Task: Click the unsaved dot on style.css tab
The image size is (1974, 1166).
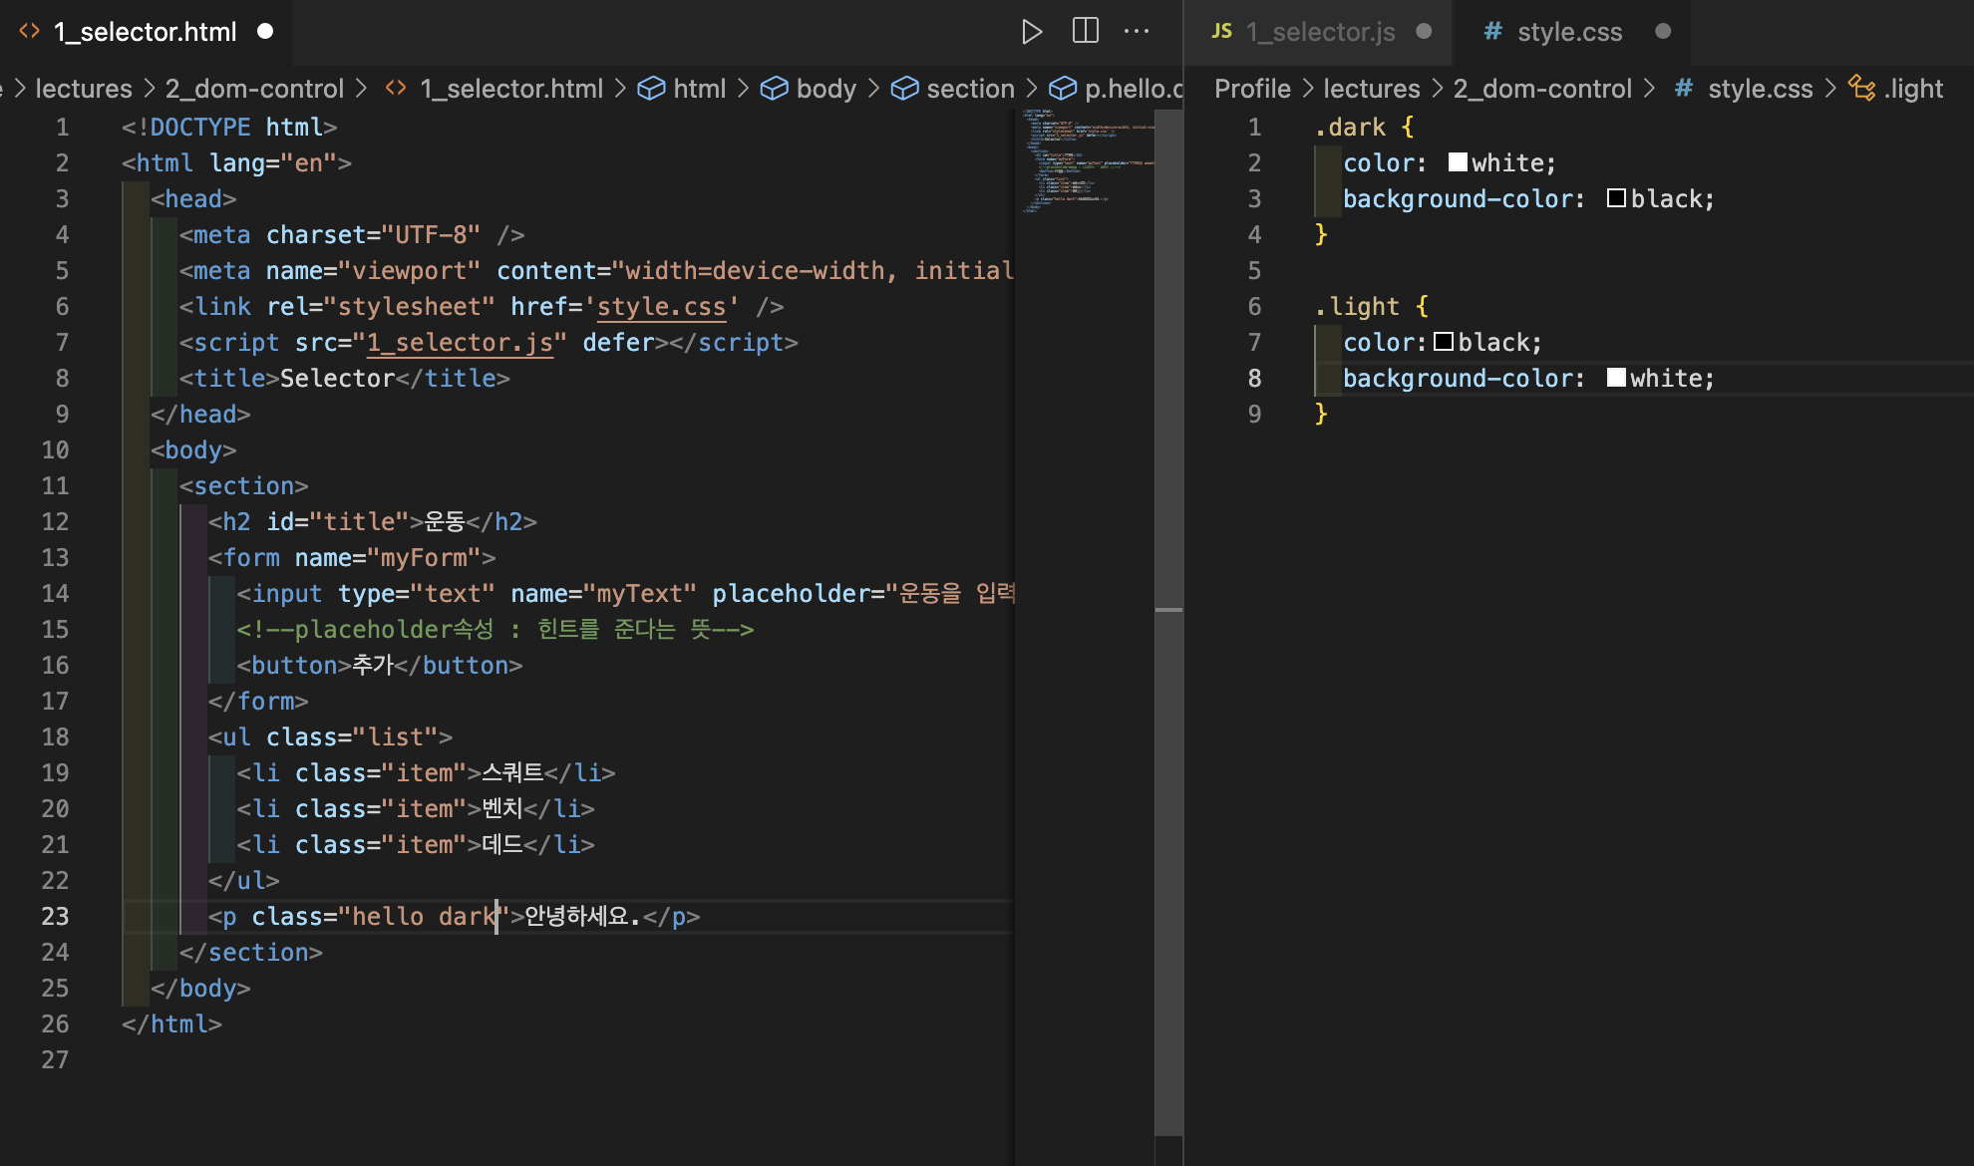Action: 1663,32
